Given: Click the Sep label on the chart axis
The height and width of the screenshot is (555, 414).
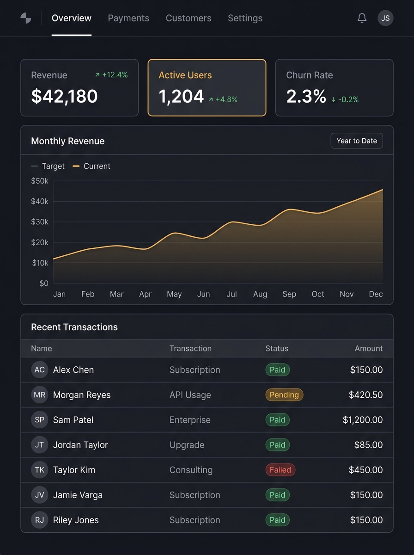Looking at the screenshot, I should tap(289, 294).
